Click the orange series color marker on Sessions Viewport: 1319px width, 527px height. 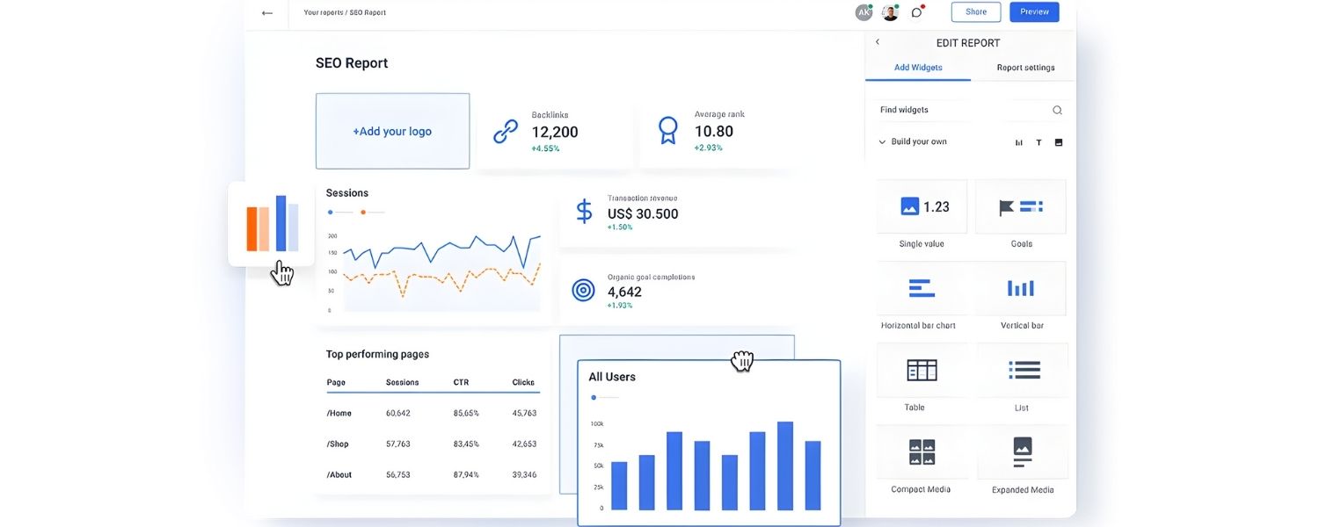362,211
